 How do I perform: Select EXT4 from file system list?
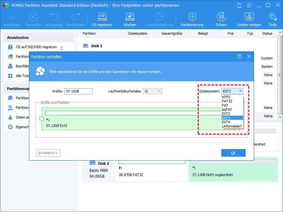232,122
